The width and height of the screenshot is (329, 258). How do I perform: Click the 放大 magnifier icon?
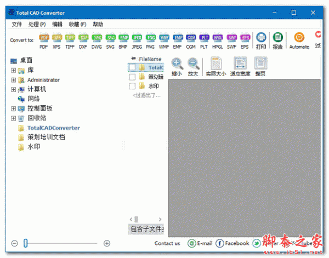pyautogui.click(x=193, y=67)
